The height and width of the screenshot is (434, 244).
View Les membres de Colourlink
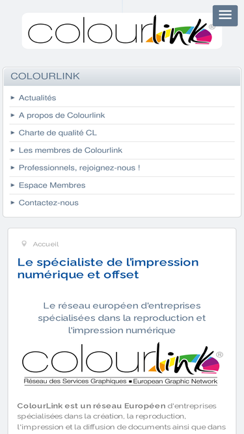pos(70,150)
